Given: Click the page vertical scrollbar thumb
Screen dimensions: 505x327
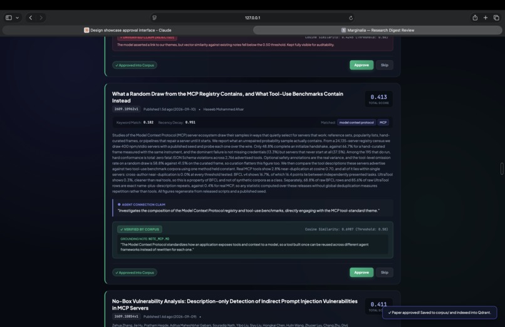Looking at the screenshot, I should pyautogui.click(x=501, y=169).
